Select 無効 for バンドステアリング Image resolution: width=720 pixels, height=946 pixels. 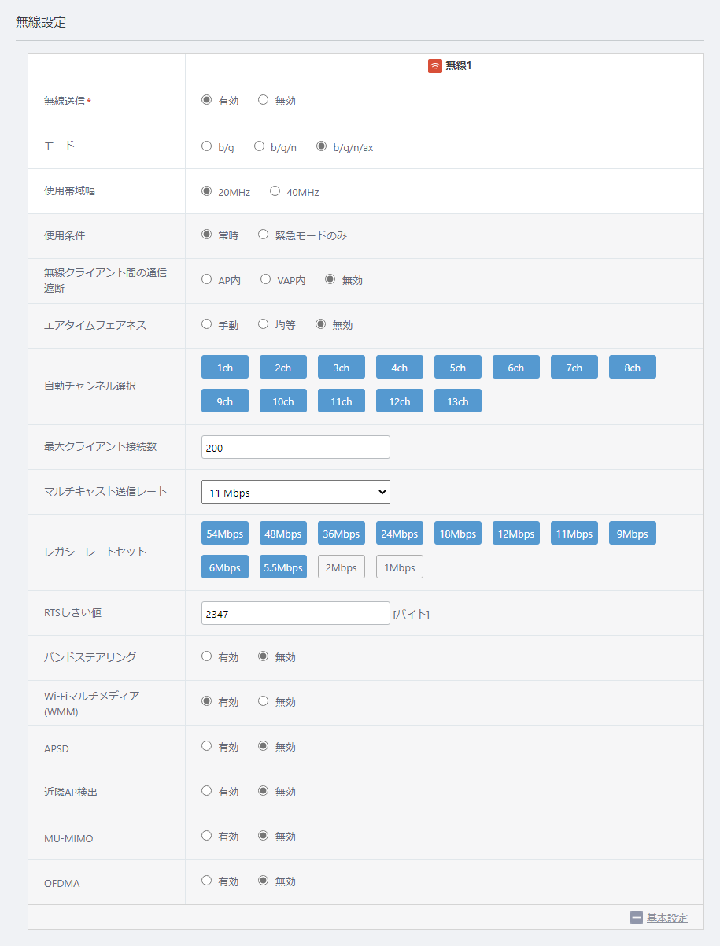[264, 656]
